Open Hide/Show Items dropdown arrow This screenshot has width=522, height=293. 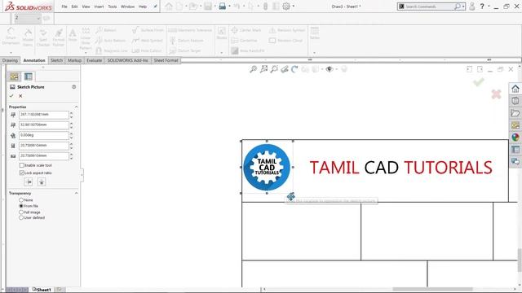(336, 69)
